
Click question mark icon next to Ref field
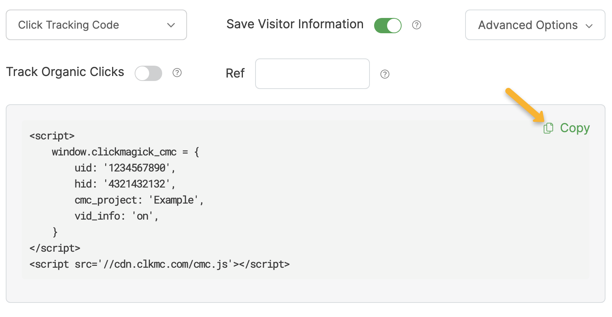pyautogui.click(x=385, y=74)
